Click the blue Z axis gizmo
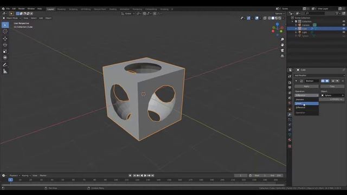The image size is (347, 195). 277,24
